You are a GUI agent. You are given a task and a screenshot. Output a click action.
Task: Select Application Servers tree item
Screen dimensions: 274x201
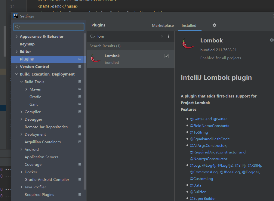pyautogui.click(x=42, y=157)
